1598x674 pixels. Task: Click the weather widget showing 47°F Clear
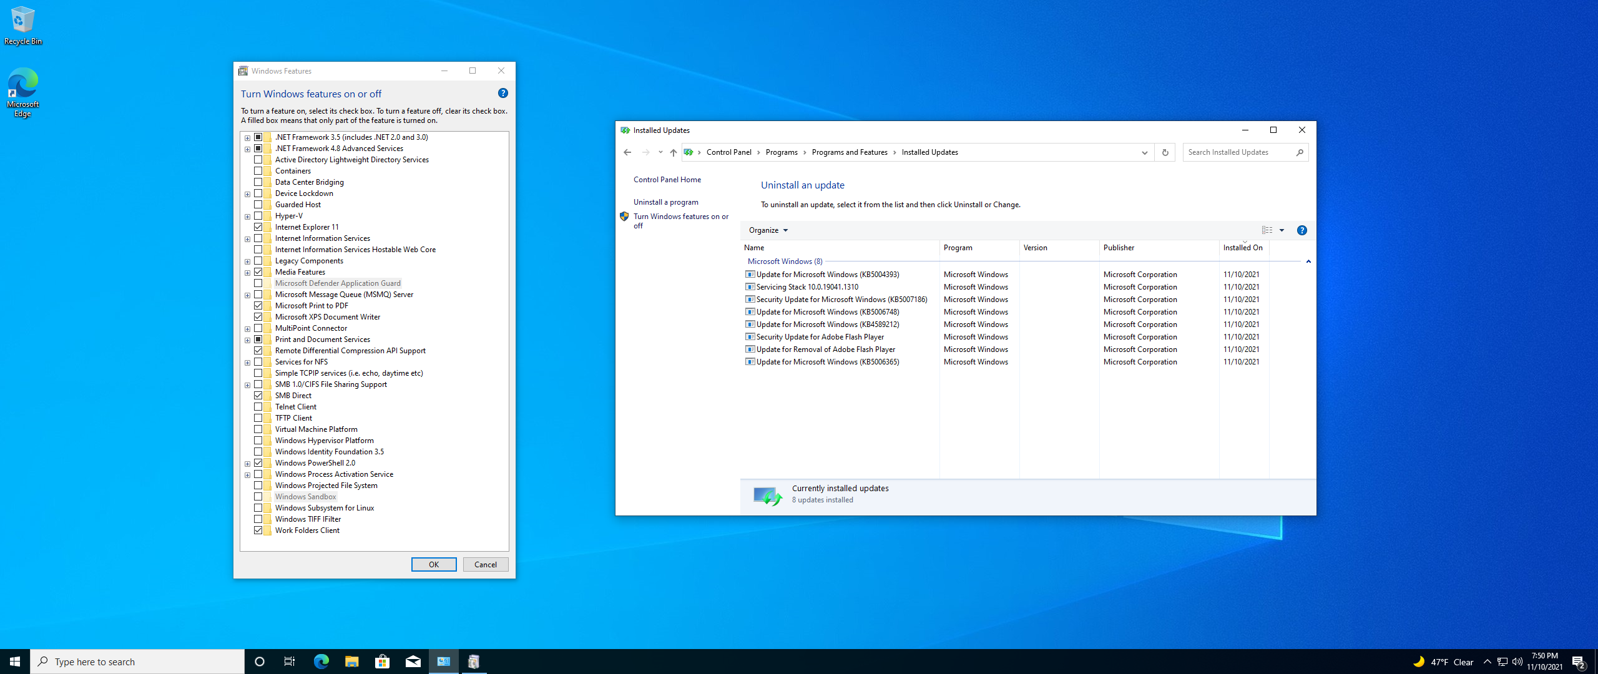click(1443, 662)
